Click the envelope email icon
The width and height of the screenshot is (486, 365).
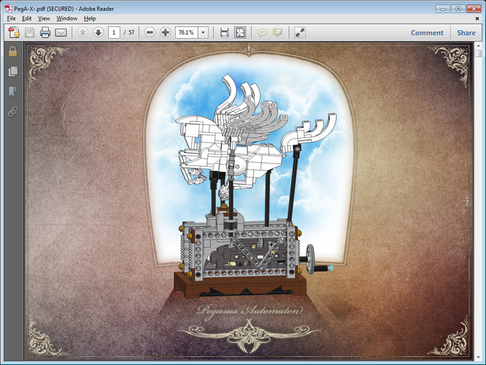[x=61, y=33]
